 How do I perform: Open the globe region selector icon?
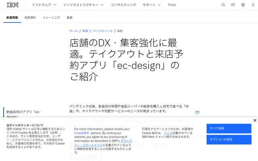pyautogui.click(x=243, y=5)
